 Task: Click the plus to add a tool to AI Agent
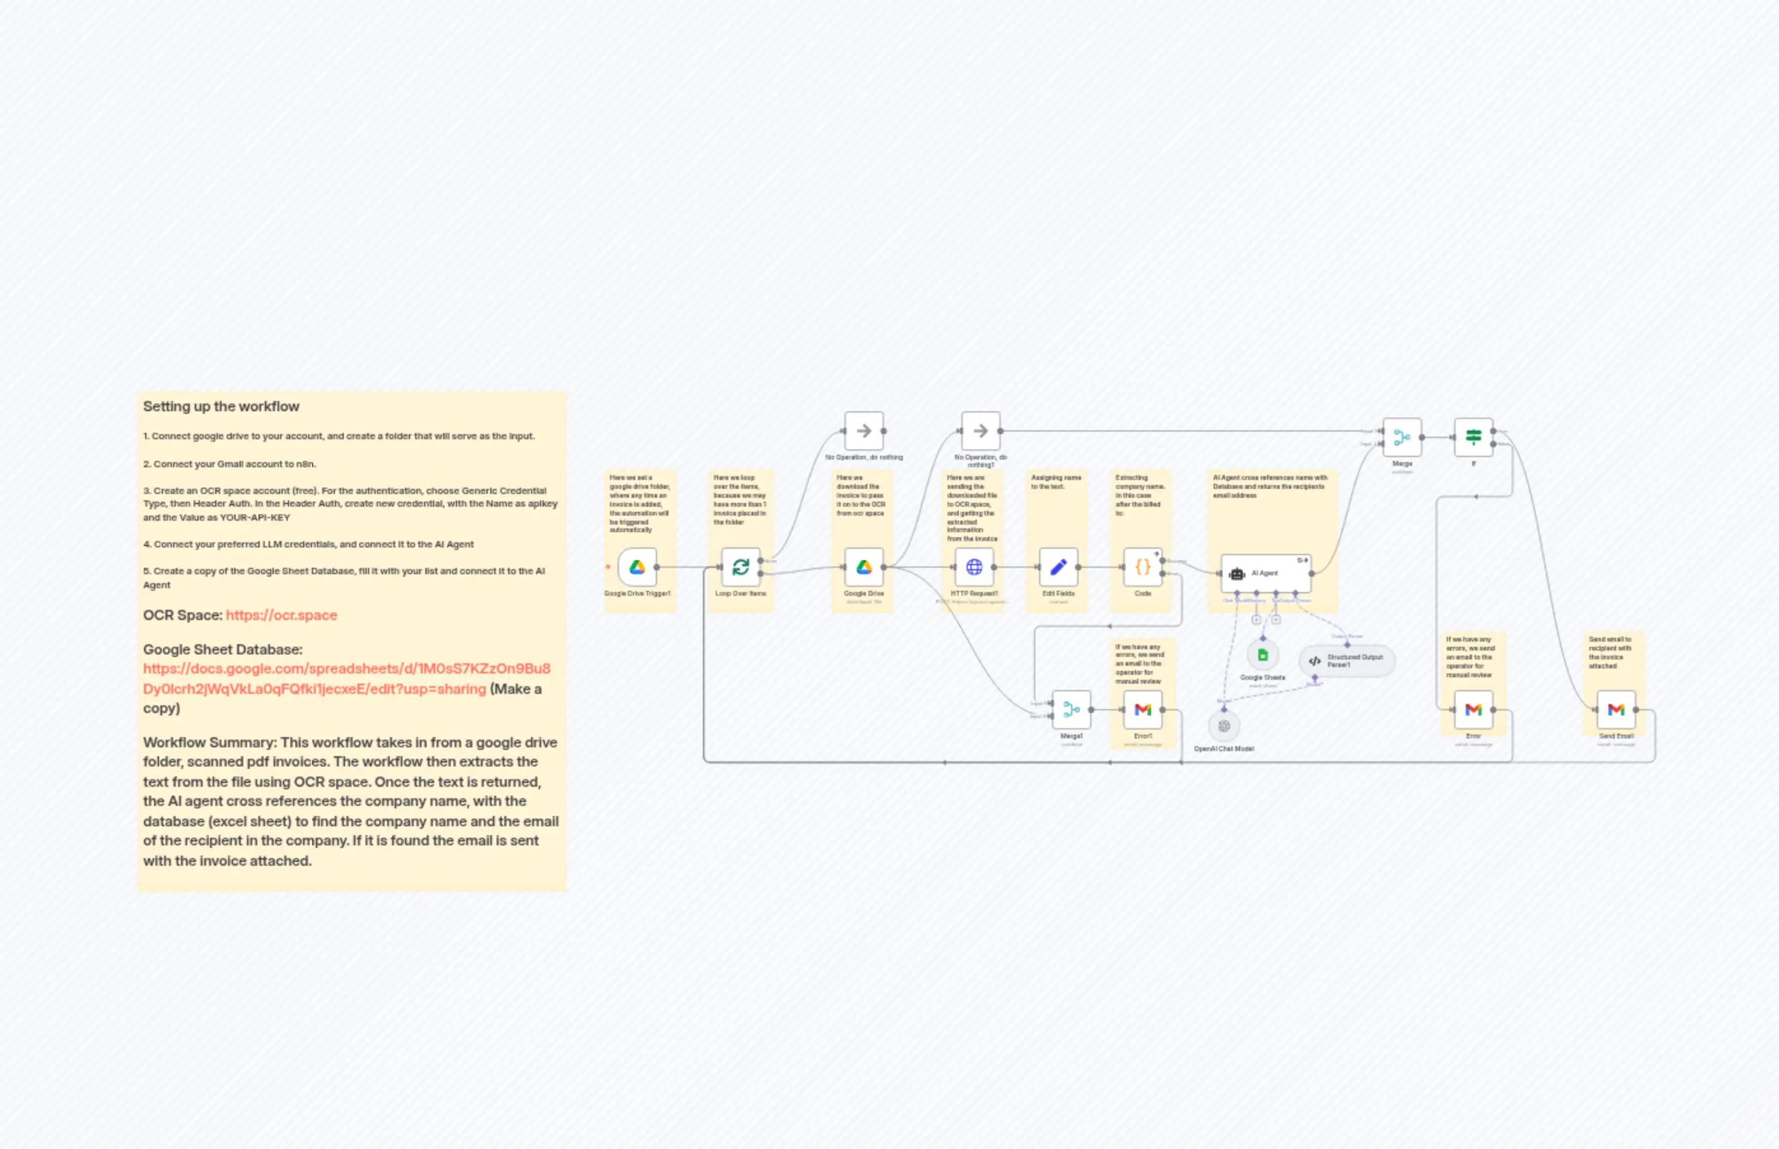1276,620
